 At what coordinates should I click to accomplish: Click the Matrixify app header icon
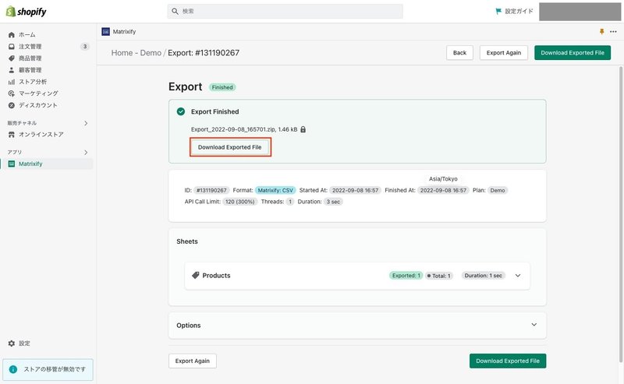click(x=105, y=32)
